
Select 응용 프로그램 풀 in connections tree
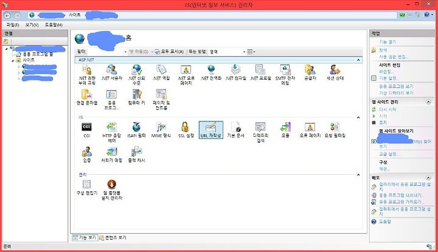38,55
